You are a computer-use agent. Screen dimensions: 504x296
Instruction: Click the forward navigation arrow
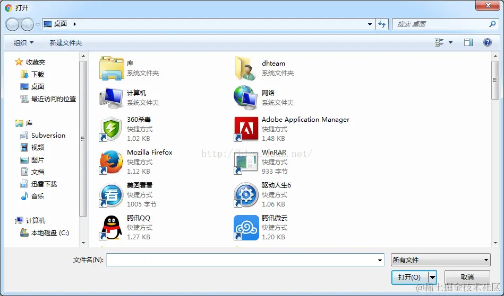click(27, 24)
